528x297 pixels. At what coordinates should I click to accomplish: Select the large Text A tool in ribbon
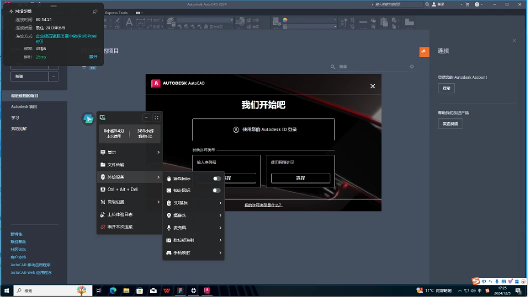pos(129,22)
